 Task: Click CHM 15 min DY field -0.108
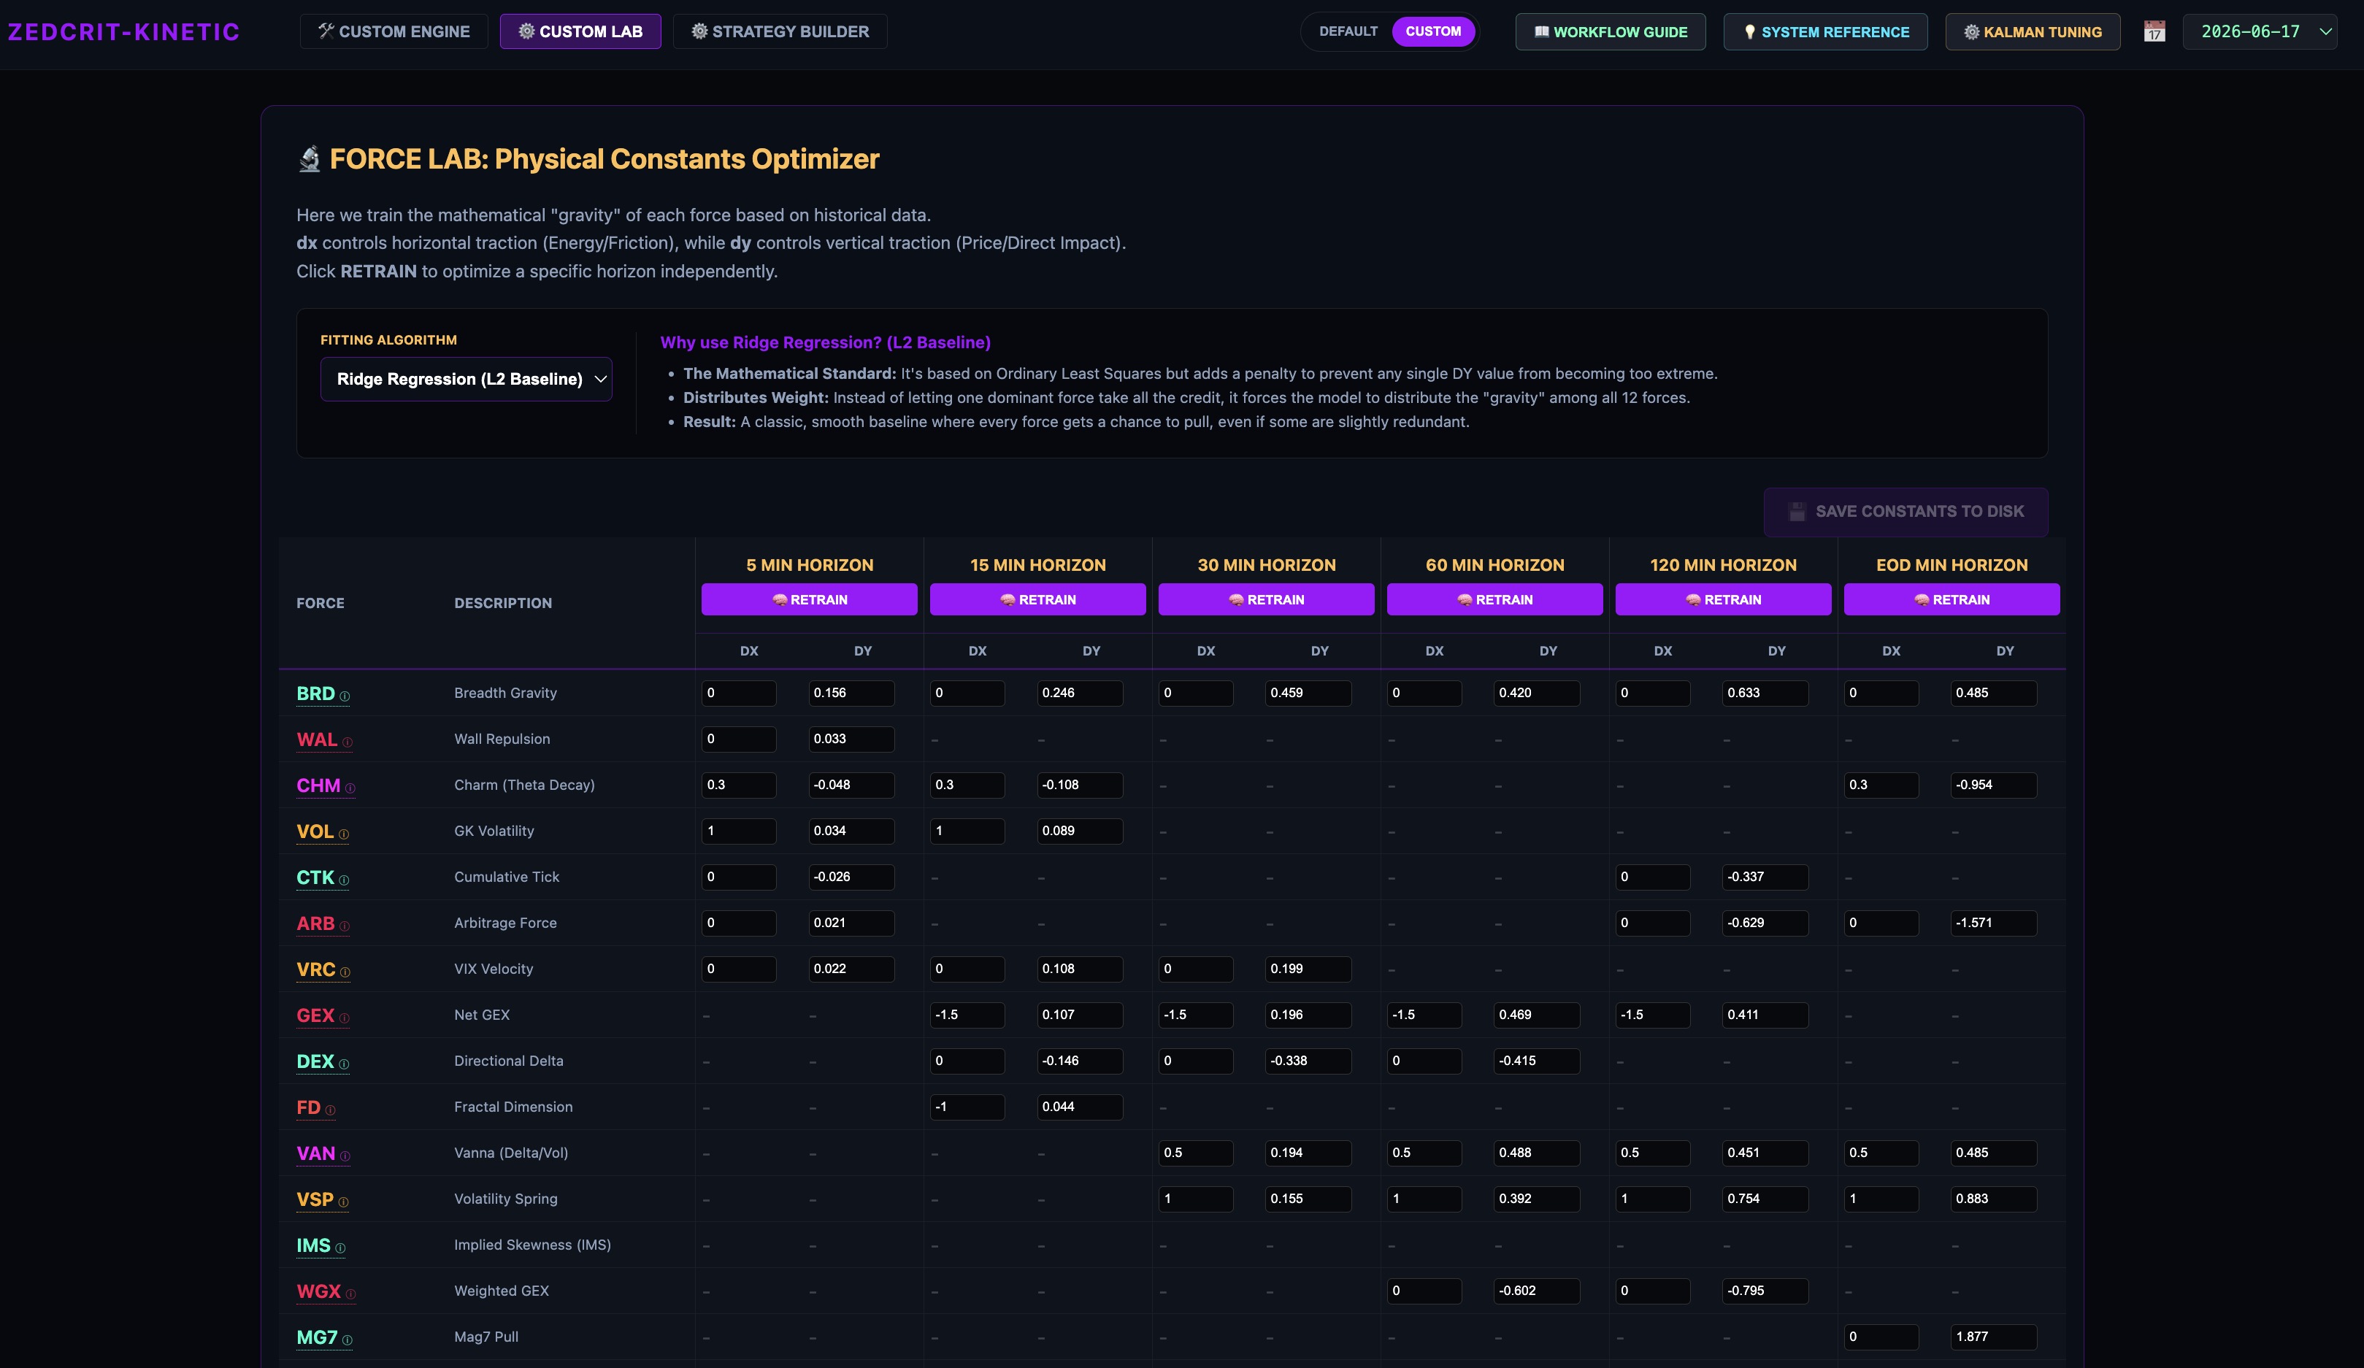tap(1080, 785)
